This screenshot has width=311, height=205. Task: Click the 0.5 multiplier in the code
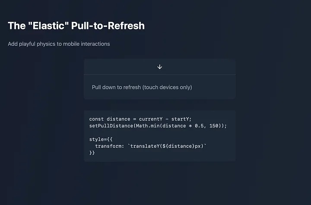tap(199, 126)
